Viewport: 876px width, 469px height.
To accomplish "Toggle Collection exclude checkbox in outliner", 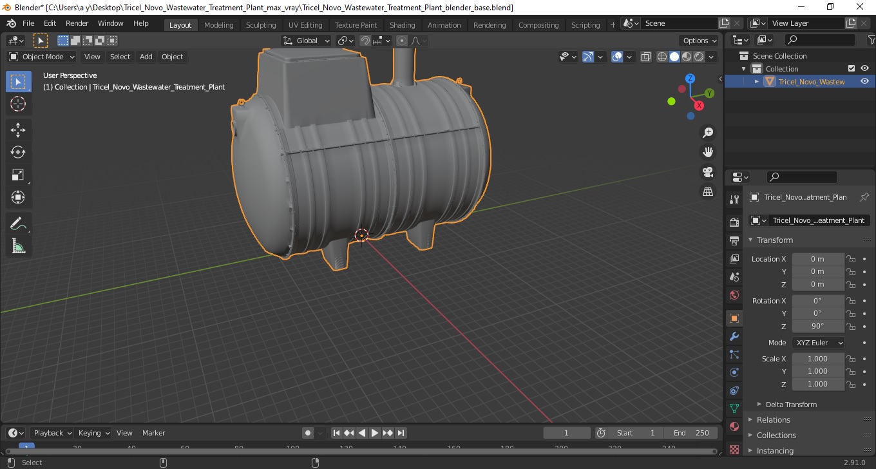I will point(852,68).
